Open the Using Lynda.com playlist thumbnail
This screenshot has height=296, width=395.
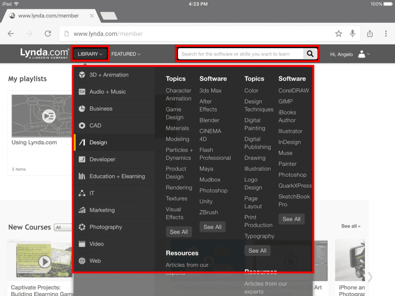point(42,115)
